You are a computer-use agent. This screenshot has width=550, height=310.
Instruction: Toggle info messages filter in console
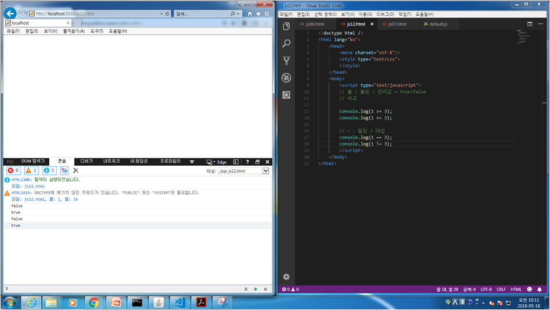[x=49, y=170]
